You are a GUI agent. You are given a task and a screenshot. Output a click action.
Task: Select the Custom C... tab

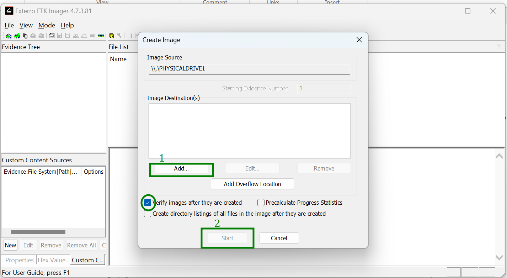88,260
